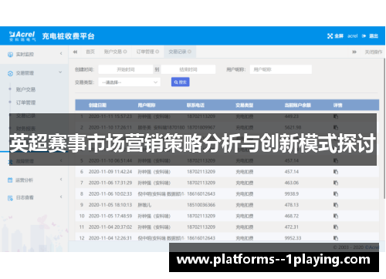Screen dimensions: 386x279
Task: Click date cell 2020-11-05 18:10:13
Action: pyautogui.click(x=110, y=205)
